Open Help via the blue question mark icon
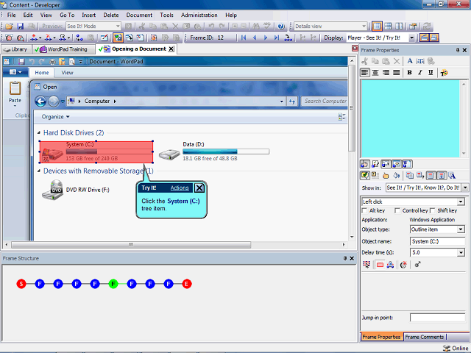This screenshot has height=353, width=471. (x=281, y=26)
